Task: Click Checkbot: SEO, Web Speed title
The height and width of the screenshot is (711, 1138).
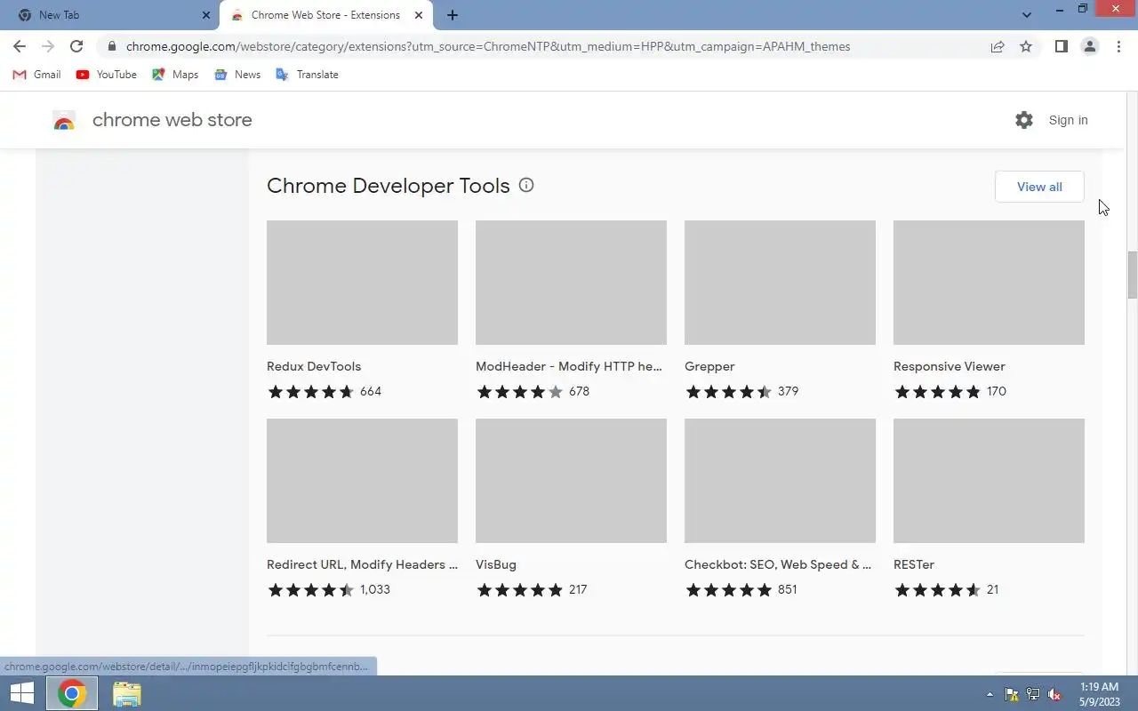Action: 778,564
